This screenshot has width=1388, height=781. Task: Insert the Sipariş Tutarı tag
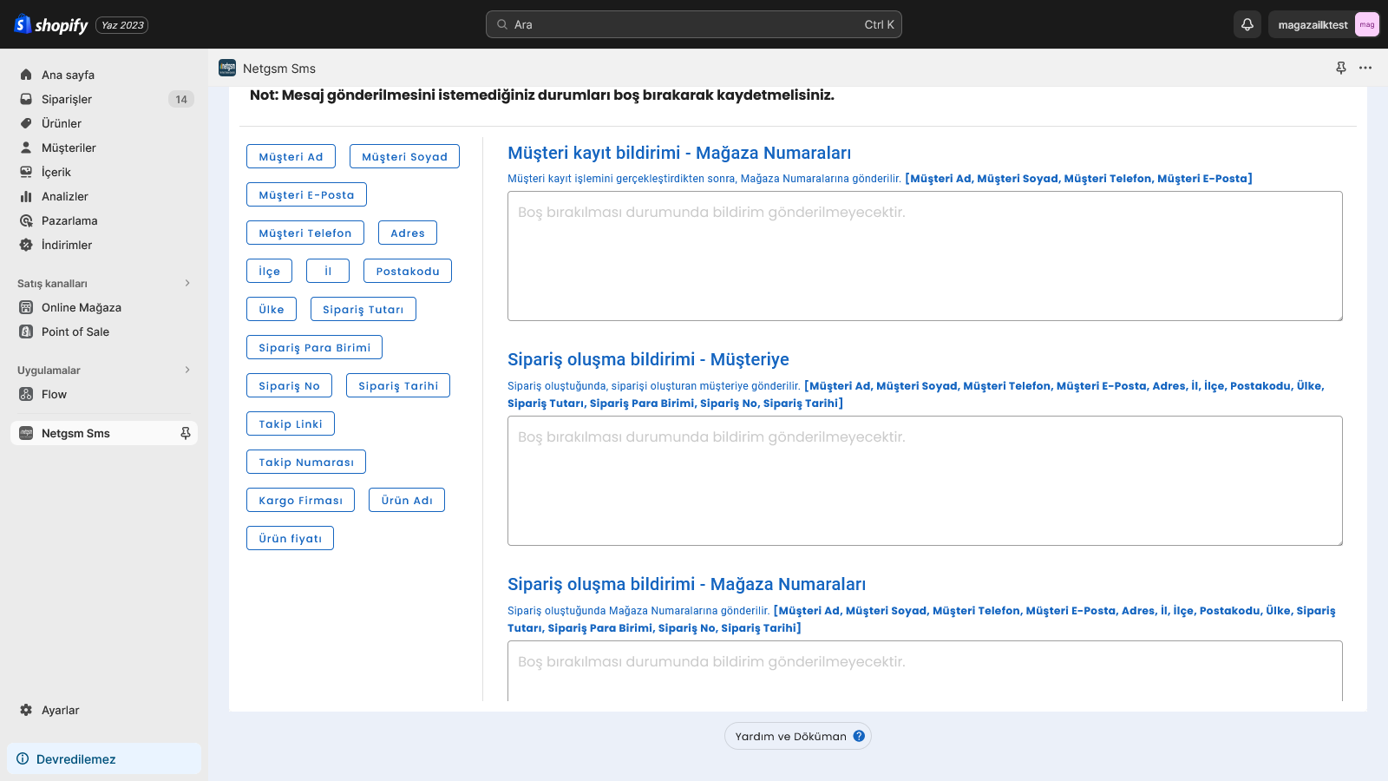coord(363,309)
